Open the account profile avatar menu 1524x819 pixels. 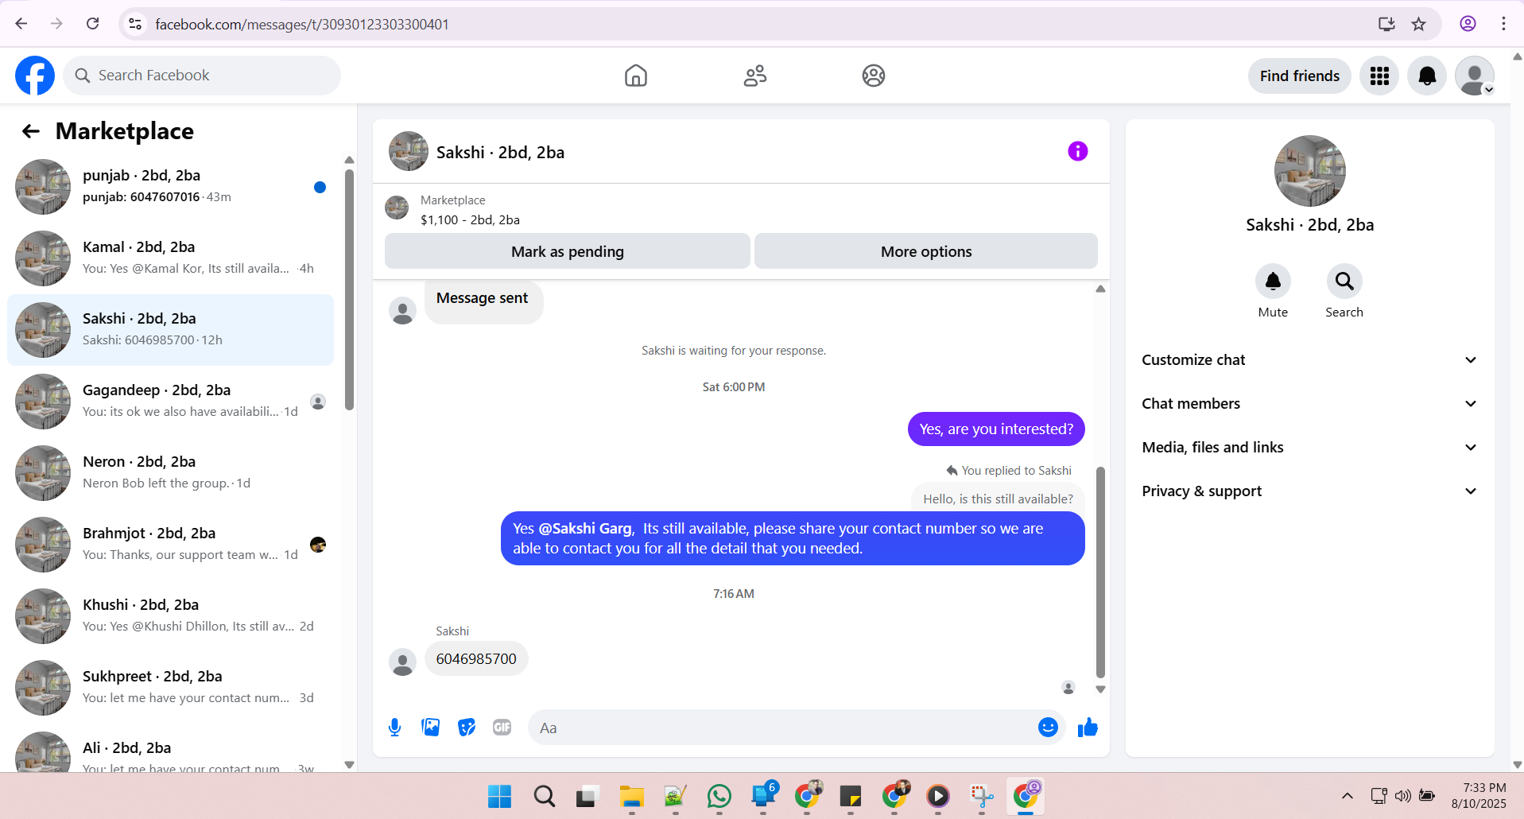tap(1475, 76)
